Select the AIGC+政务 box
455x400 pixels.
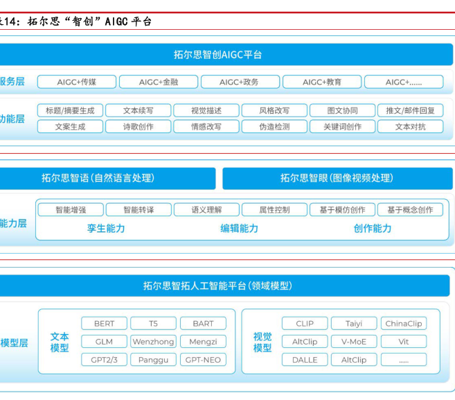coord(240,82)
